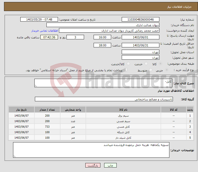This screenshot has height=172, width=198.
Task: Click the کابل شبکه item name cell
Action: pyautogui.click(x=123, y=132)
